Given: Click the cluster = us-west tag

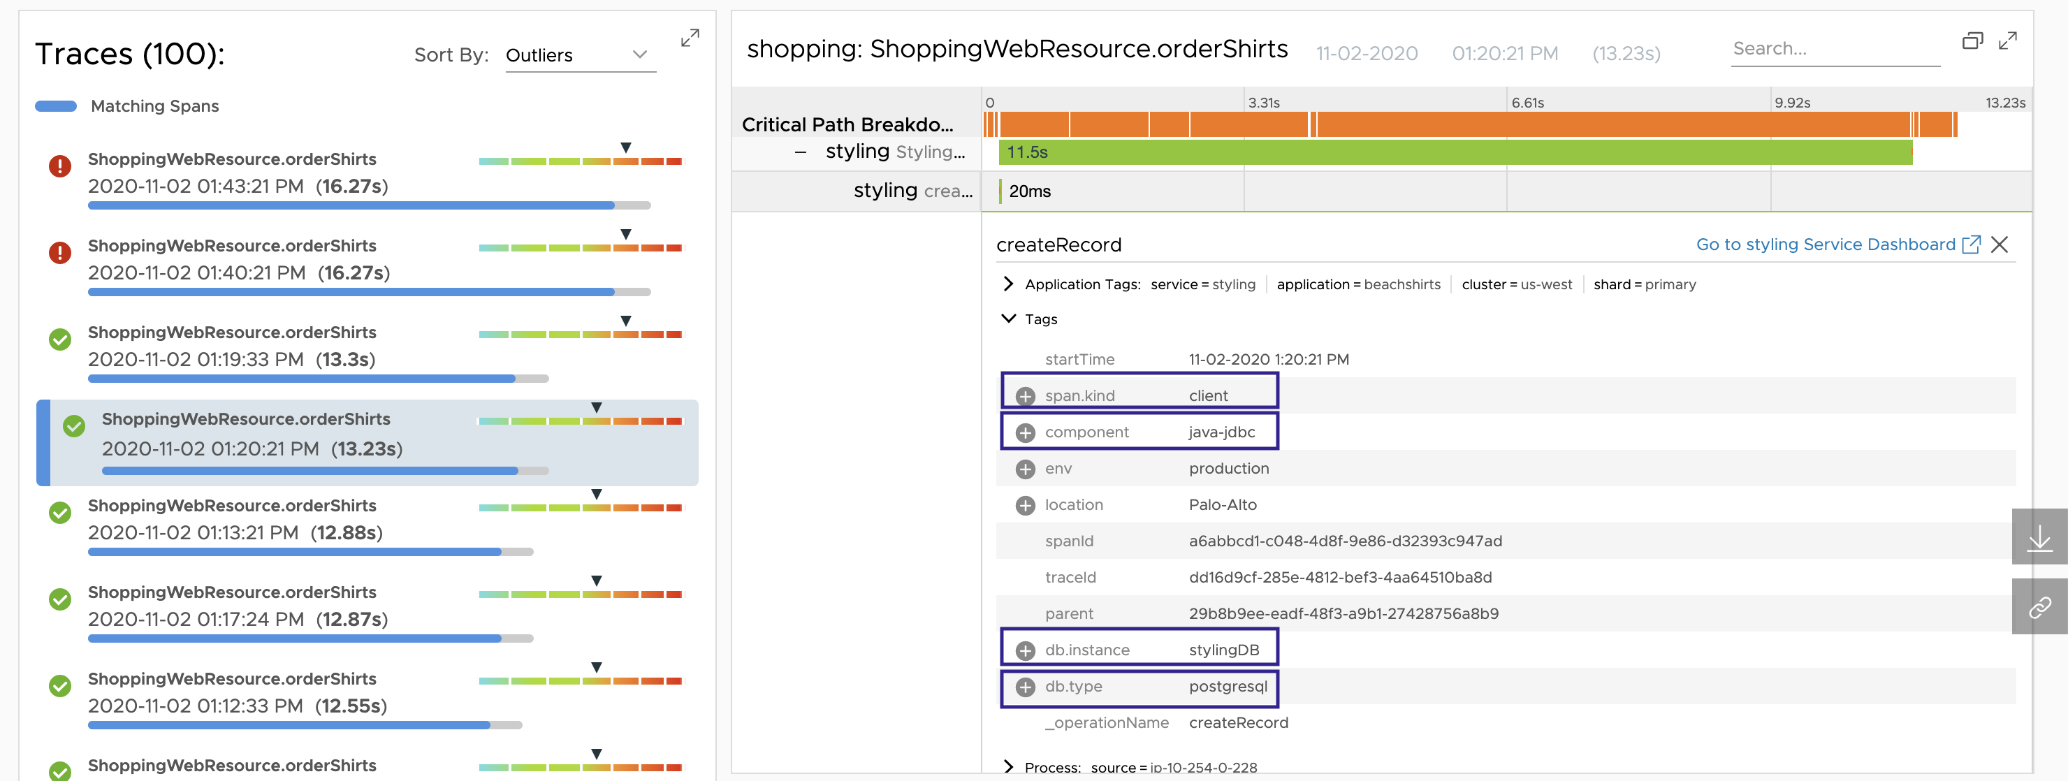Looking at the screenshot, I should pyautogui.click(x=1517, y=284).
